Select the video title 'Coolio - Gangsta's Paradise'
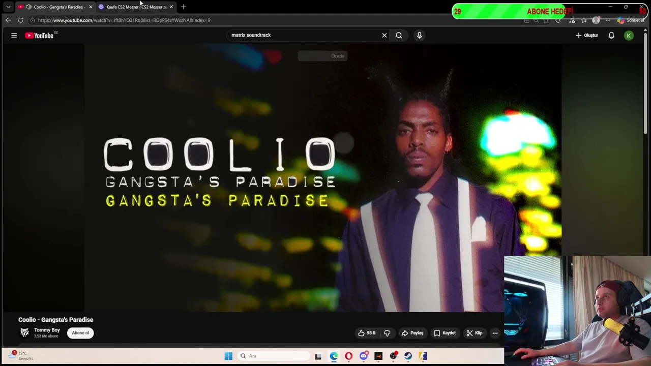Image resolution: width=651 pixels, height=366 pixels. (x=56, y=320)
